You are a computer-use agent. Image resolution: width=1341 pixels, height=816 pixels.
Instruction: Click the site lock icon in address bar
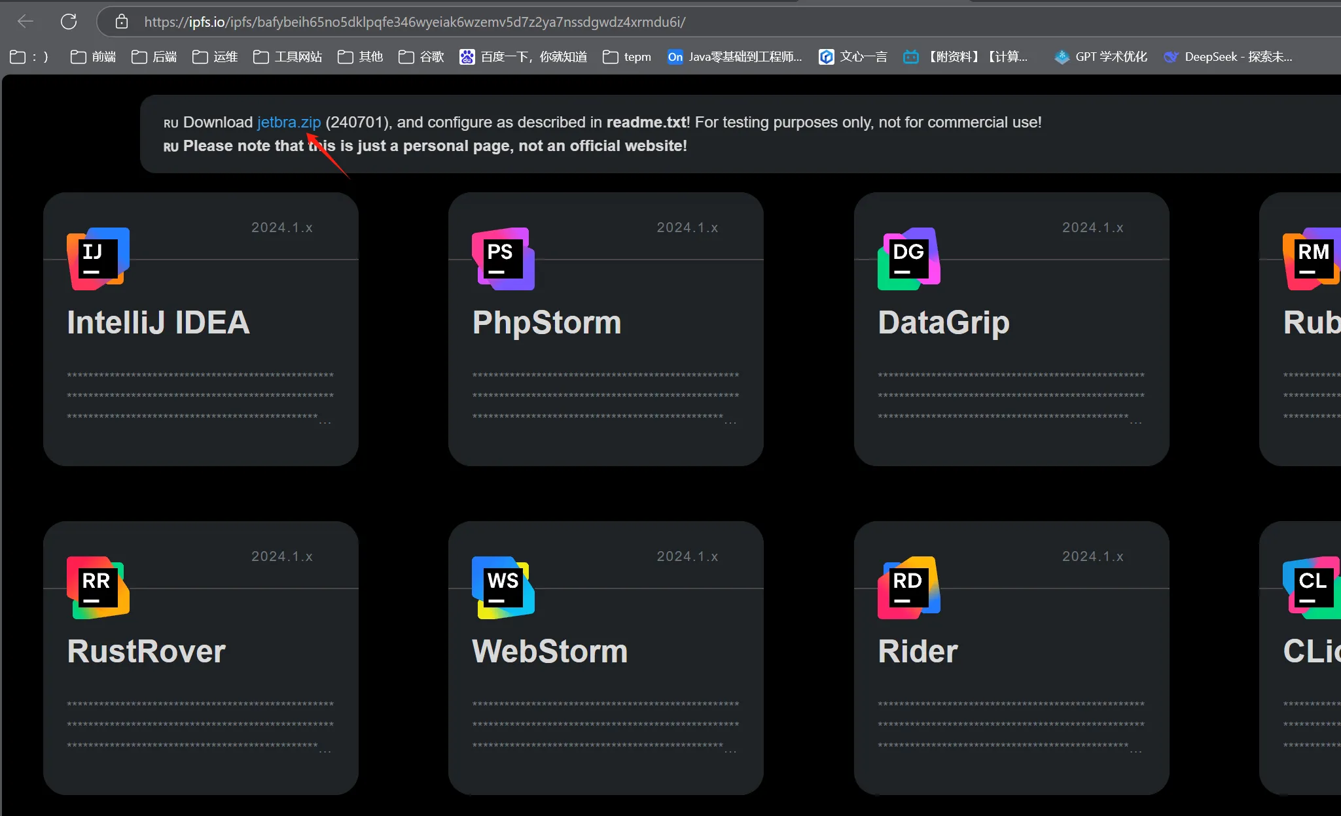[122, 22]
